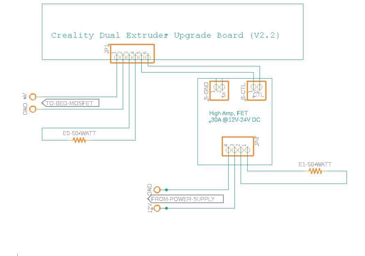Click the 'High Amp. FET' text
Screen dimensions: 365x256
(x=229, y=113)
